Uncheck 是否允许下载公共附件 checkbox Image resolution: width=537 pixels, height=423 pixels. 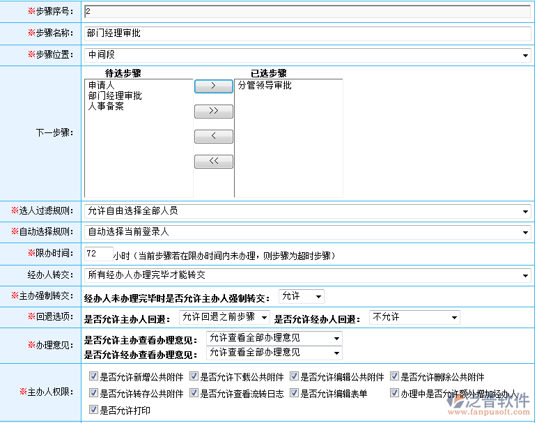coord(194,376)
